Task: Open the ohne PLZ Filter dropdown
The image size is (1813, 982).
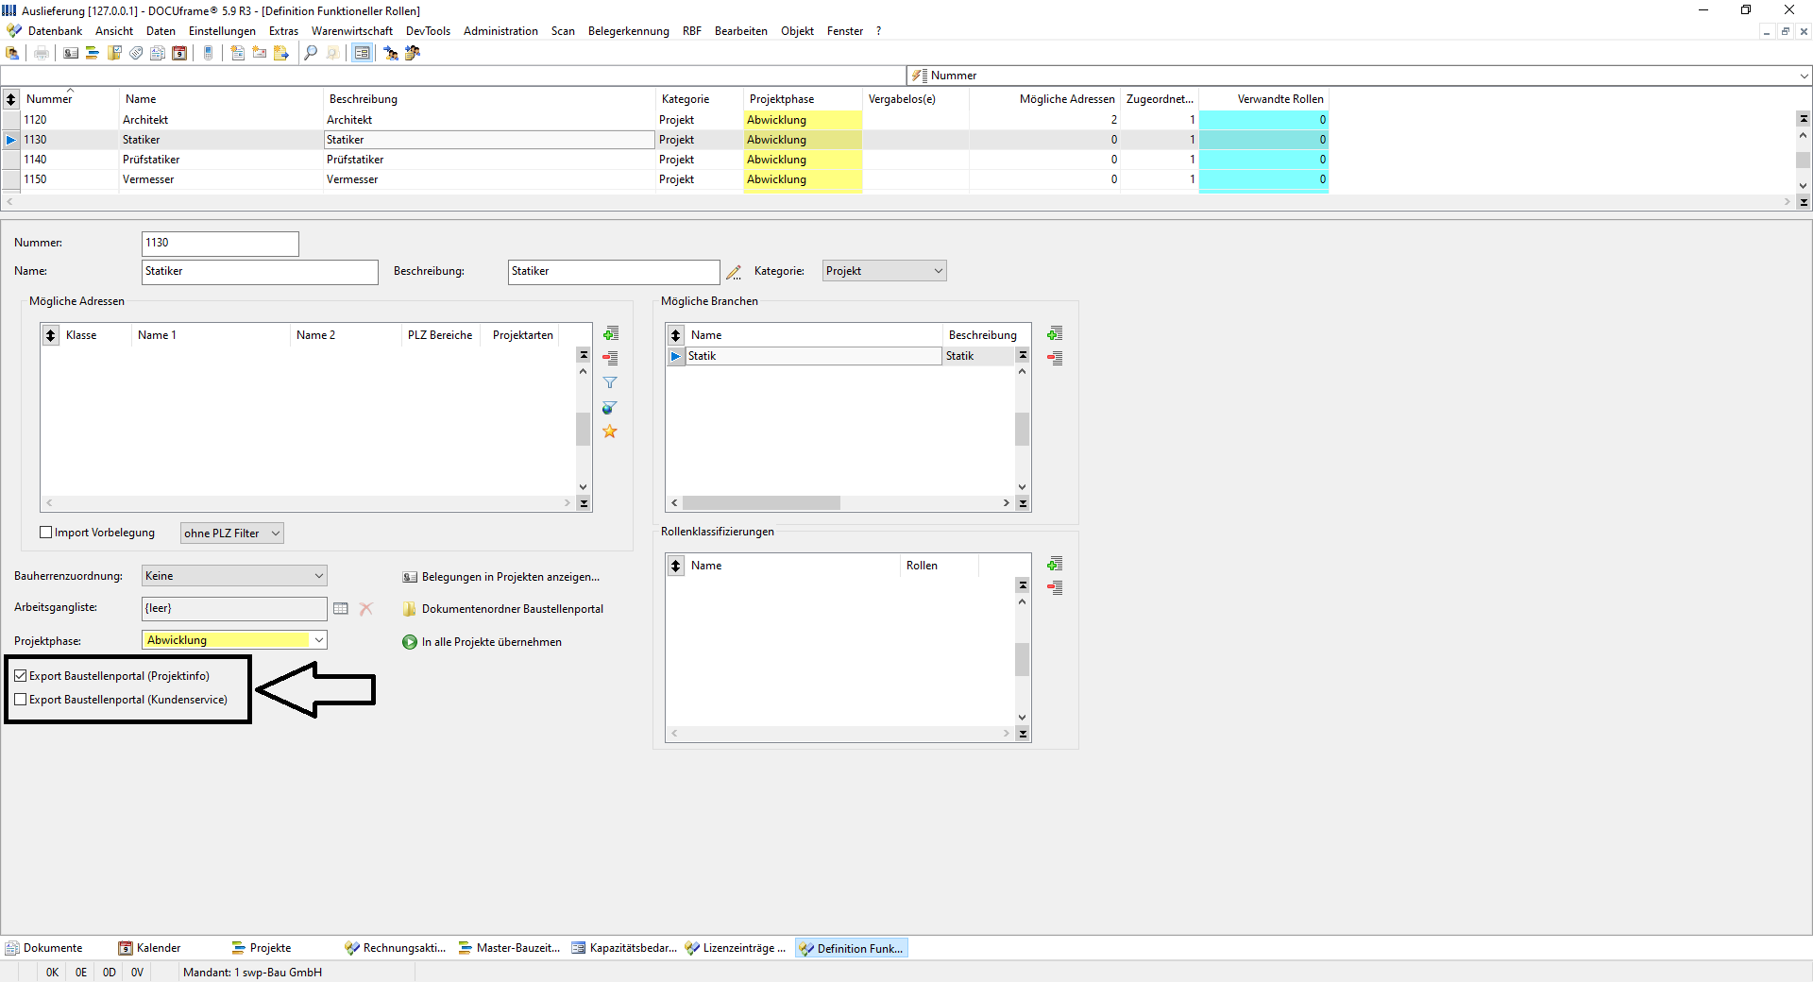Action: click(231, 533)
